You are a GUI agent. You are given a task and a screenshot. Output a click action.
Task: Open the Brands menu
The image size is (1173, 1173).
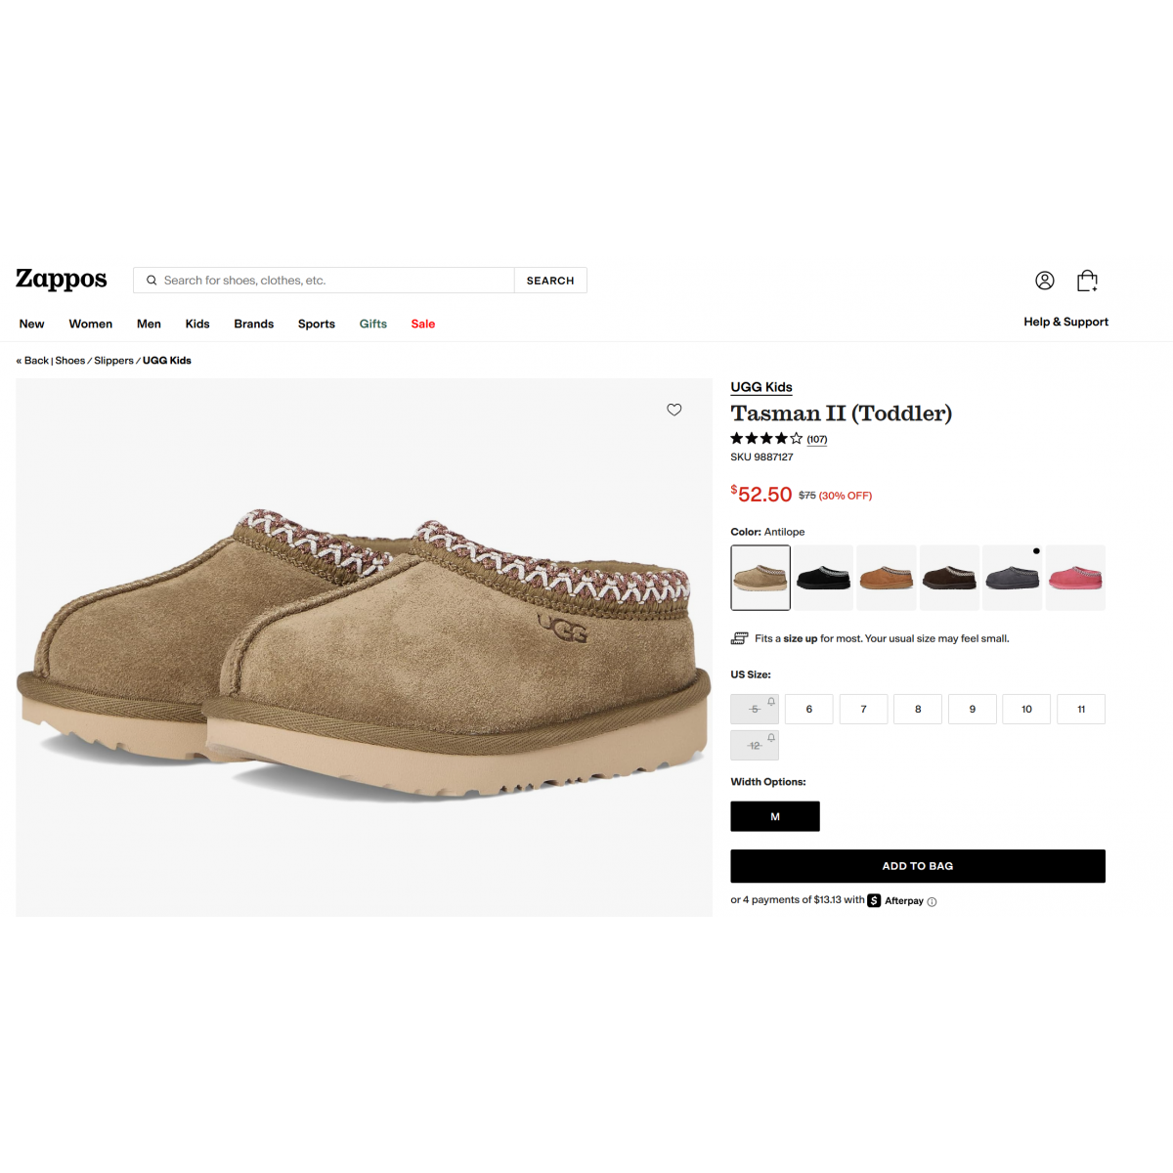[x=254, y=324]
